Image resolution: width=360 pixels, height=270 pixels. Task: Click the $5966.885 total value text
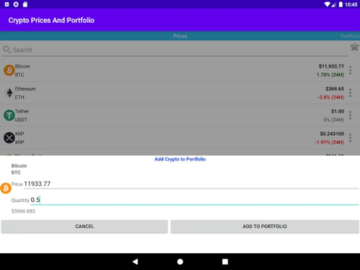(23, 211)
